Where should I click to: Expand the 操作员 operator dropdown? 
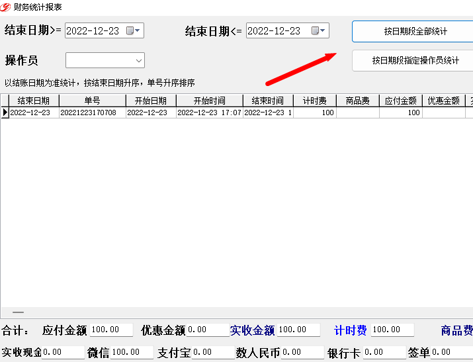tap(138, 60)
